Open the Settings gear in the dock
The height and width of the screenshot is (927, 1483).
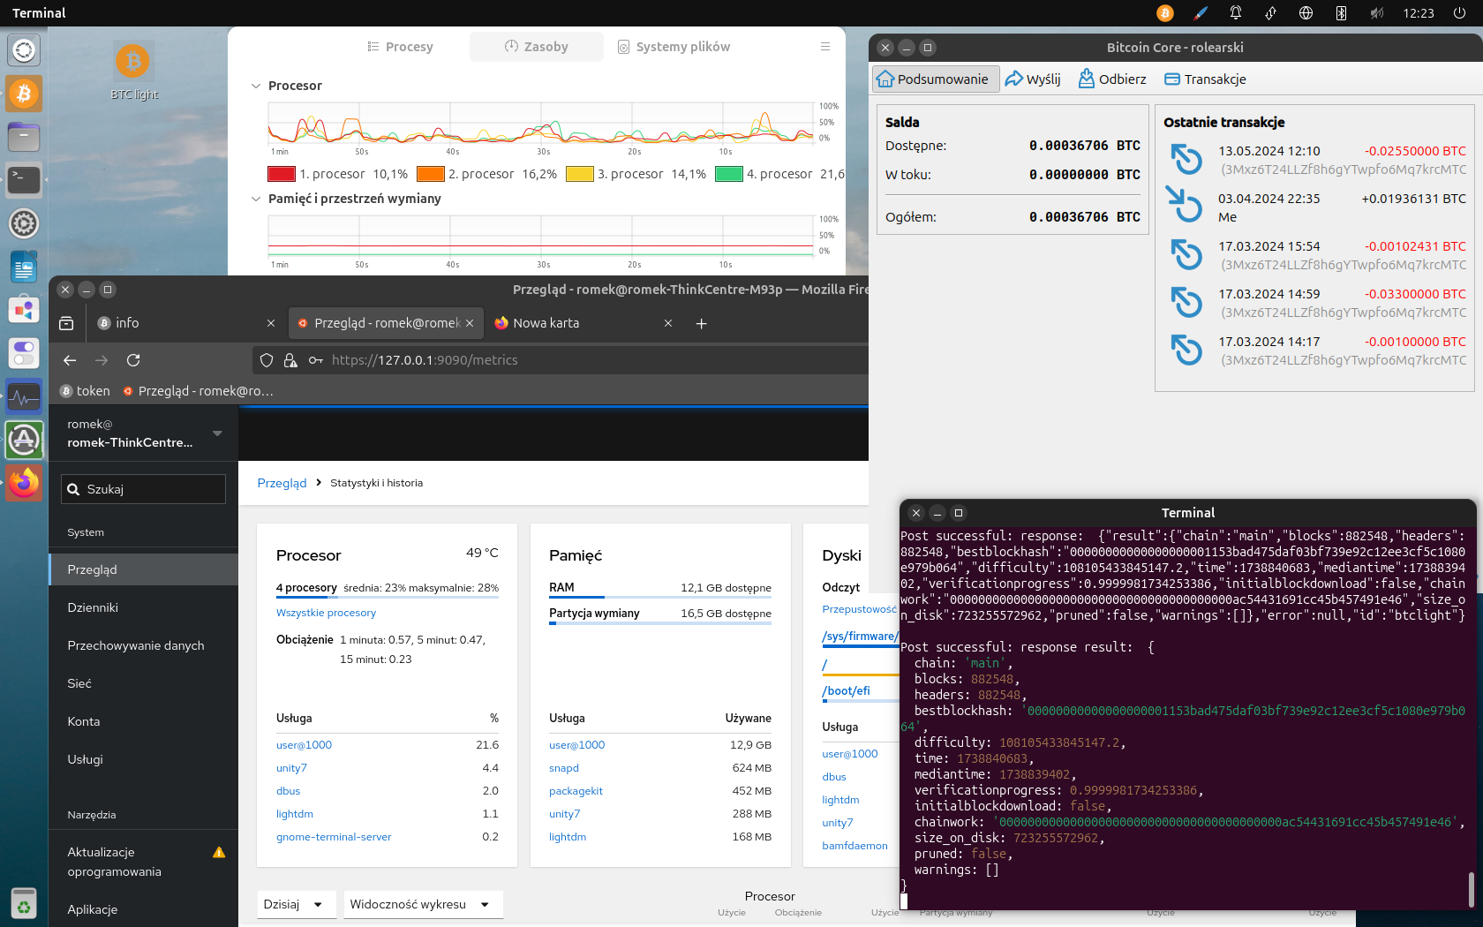pyautogui.click(x=24, y=223)
